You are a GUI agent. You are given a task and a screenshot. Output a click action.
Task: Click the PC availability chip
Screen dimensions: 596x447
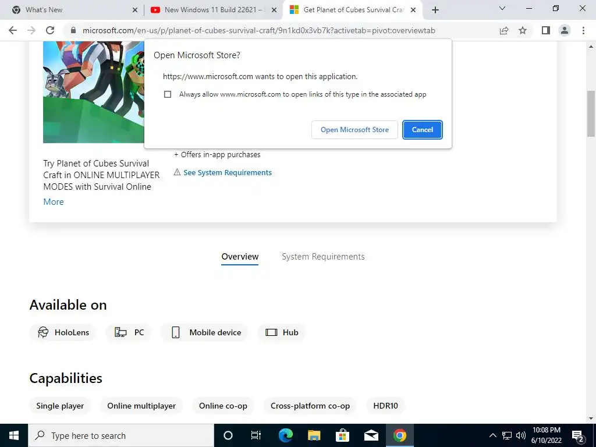pyautogui.click(x=129, y=332)
